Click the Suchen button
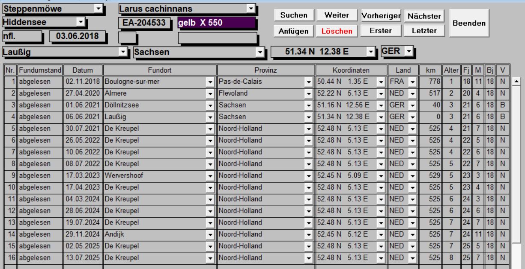The image size is (525, 269). [x=293, y=15]
